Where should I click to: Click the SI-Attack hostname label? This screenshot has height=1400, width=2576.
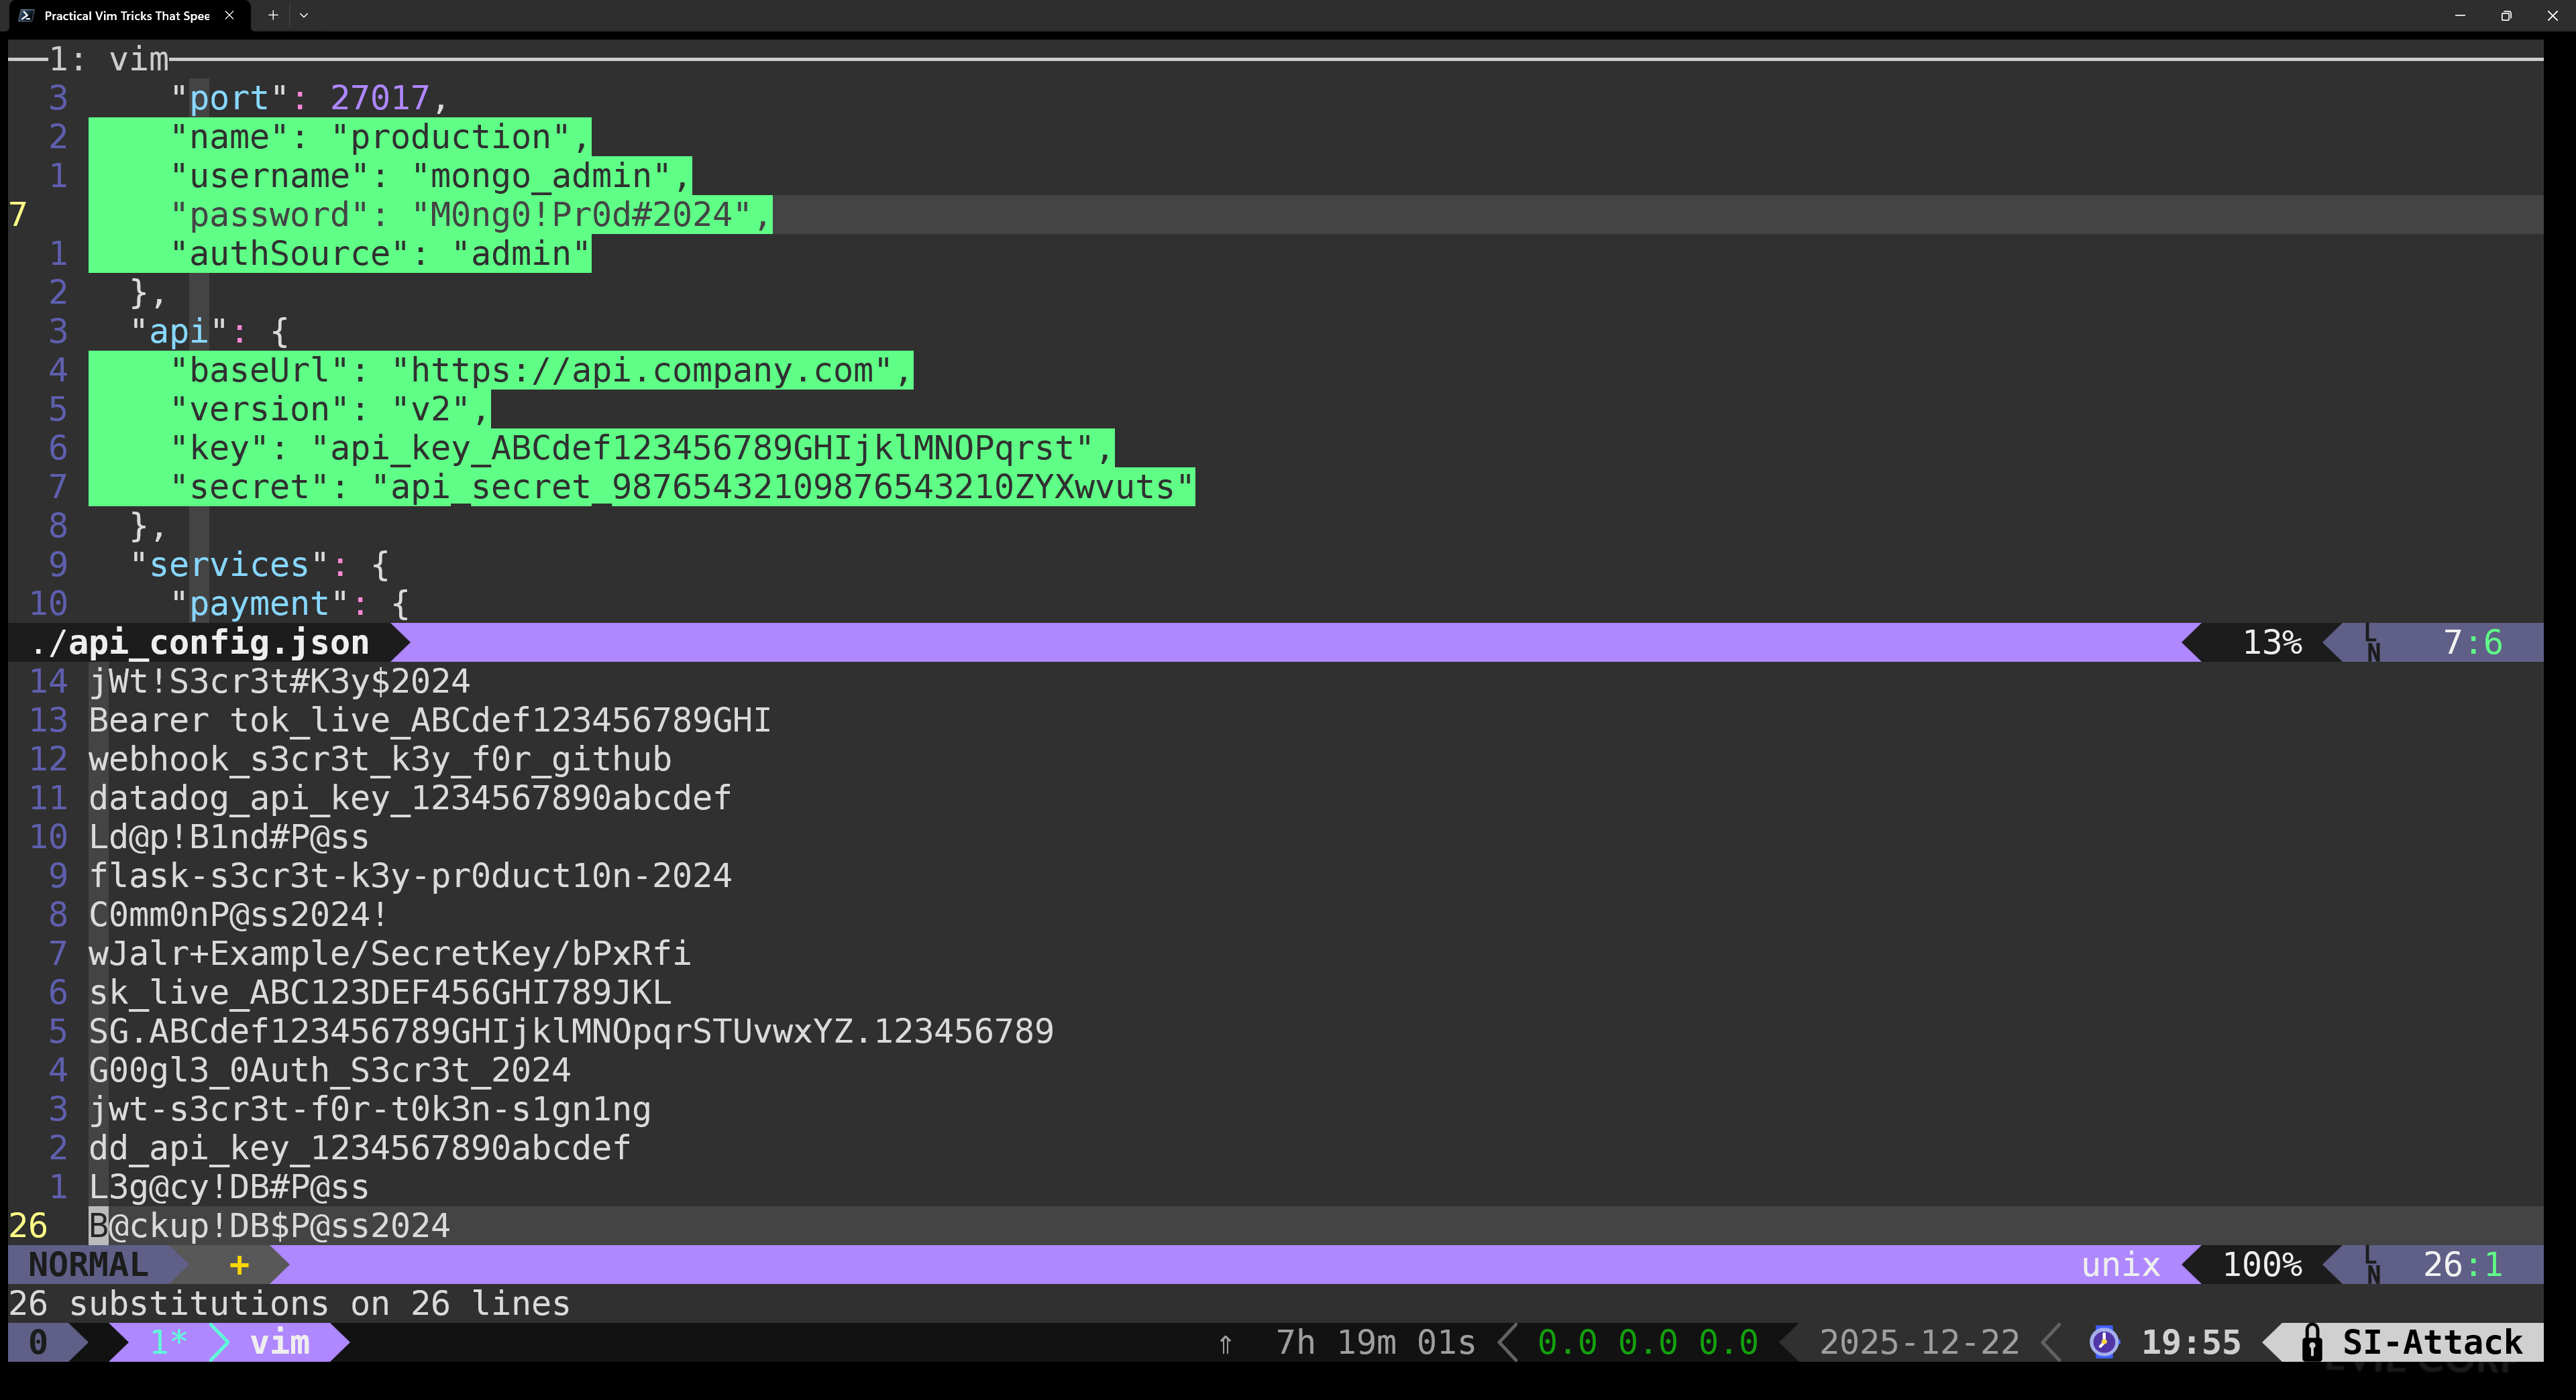pyautogui.click(x=2432, y=1342)
